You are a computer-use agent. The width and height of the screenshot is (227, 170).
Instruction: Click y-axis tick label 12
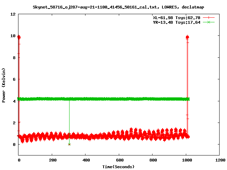[13, 14]
